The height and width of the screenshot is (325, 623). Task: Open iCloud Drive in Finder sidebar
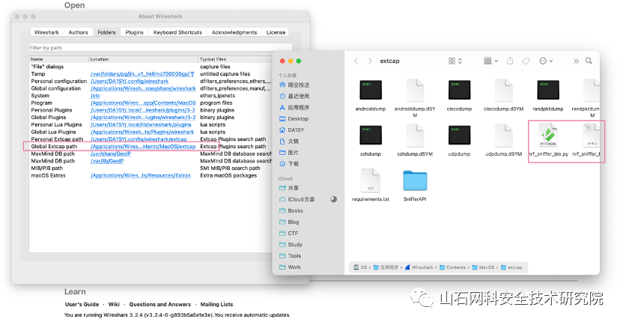[297, 199]
